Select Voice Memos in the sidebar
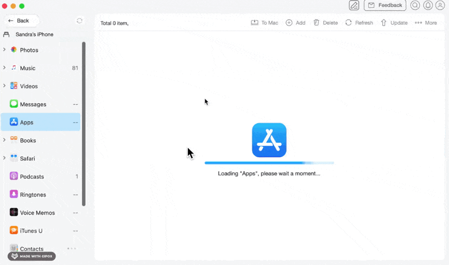This screenshot has height=265, width=449. [40, 212]
